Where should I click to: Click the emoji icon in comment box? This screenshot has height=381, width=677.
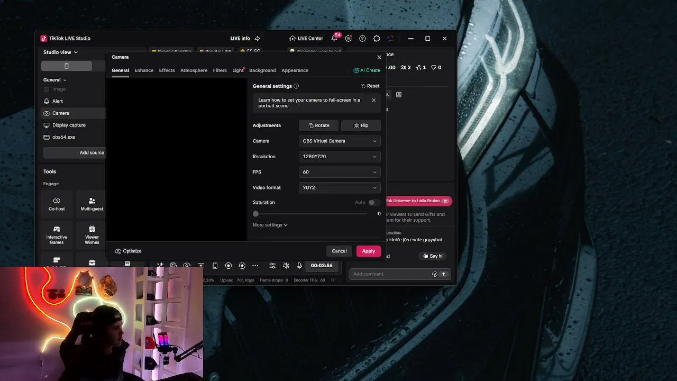pos(435,274)
